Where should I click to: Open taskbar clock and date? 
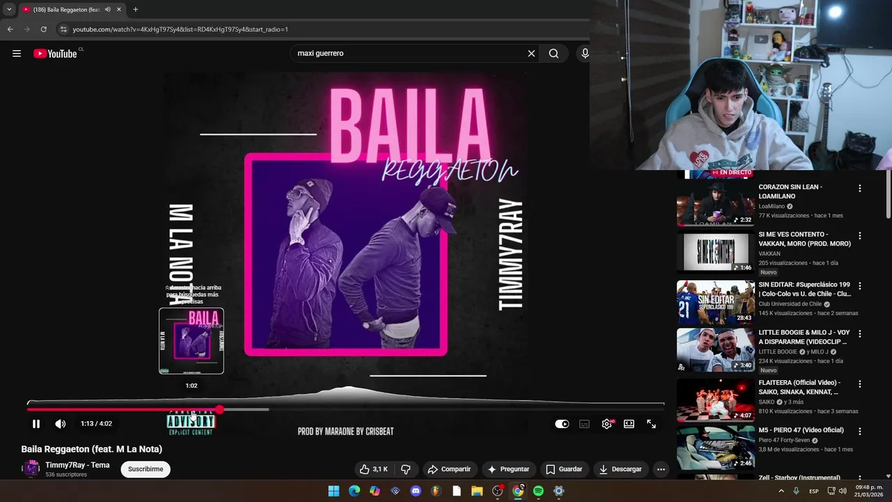868,491
